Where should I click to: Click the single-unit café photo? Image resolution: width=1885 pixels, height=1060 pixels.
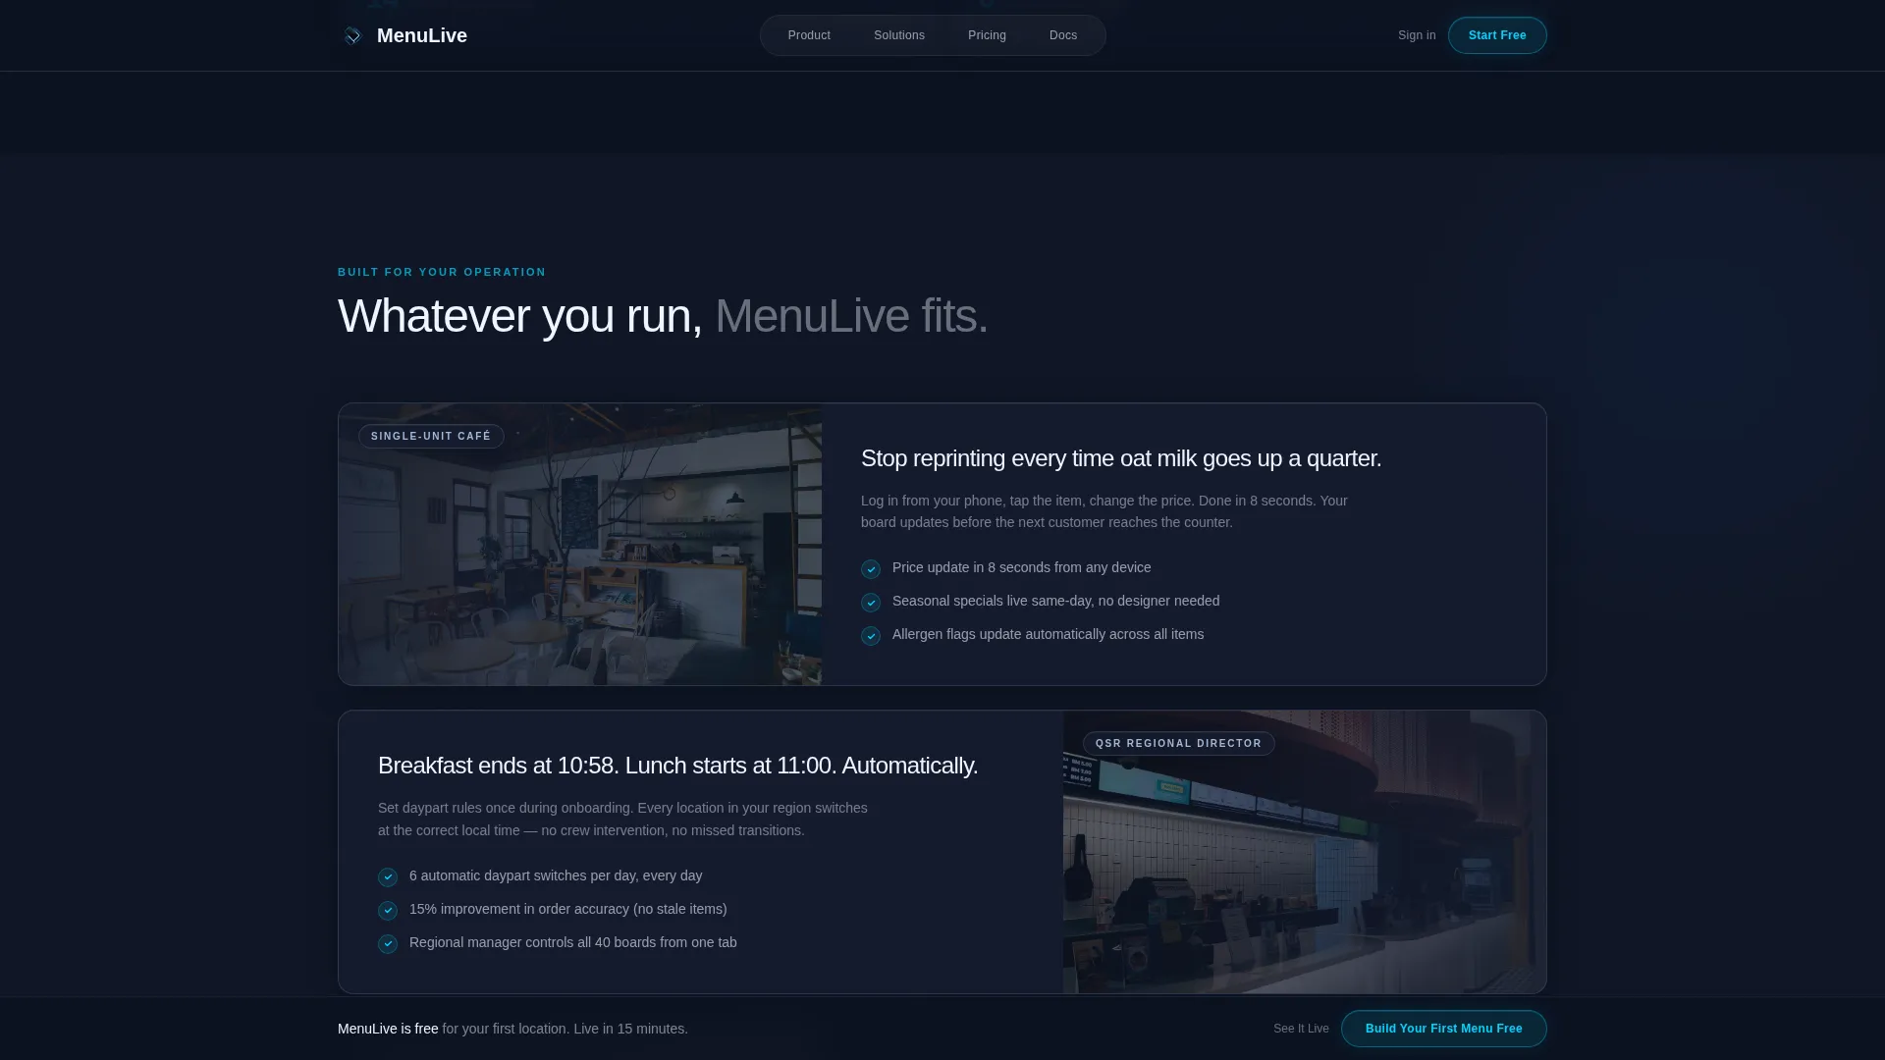click(x=580, y=545)
